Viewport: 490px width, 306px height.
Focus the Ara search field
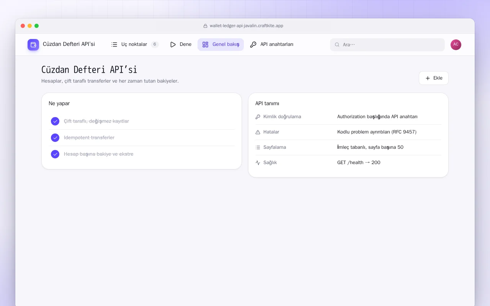(387, 45)
